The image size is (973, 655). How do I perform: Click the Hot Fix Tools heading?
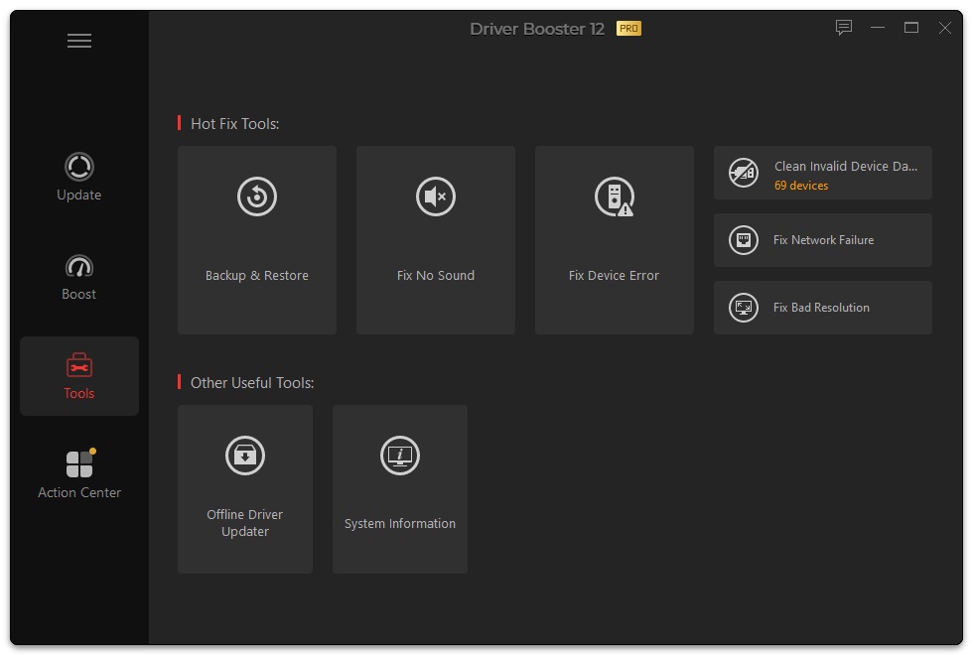click(234, 124)
